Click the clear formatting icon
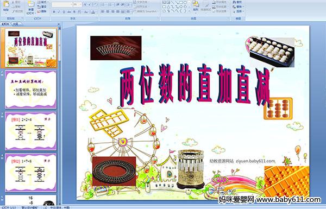 [x=96, y=4]
